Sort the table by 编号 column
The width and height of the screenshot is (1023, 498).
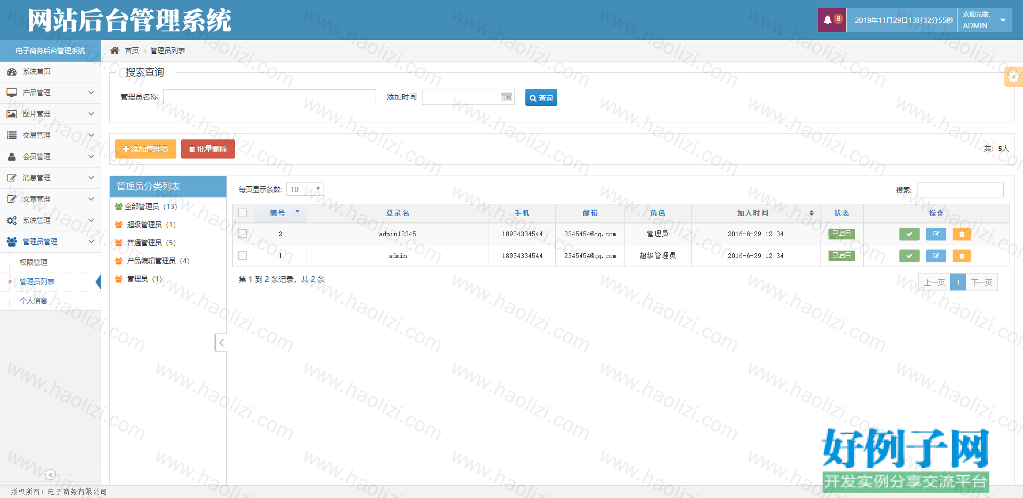tap(281, 213)
